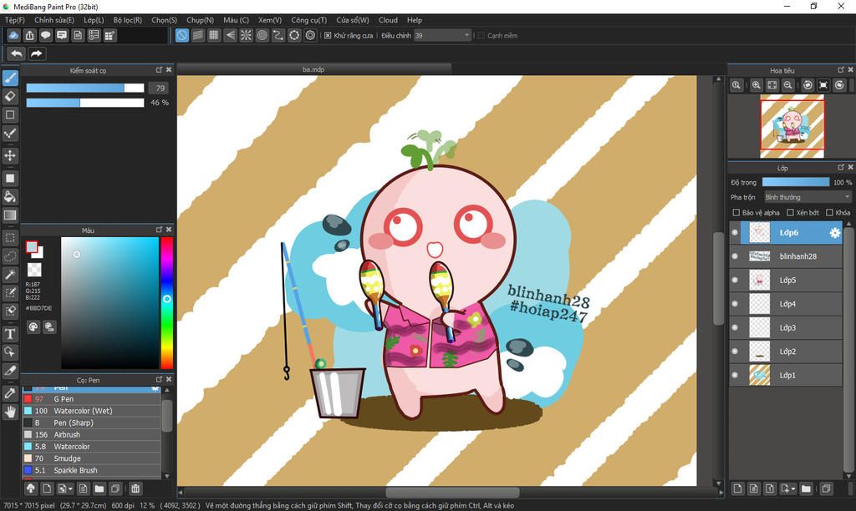The height and width of the screenshot is (511, 856).
Task: Click the brush opacity slider at 46 %
Action: pyautogui.click(x=85, y=103)
